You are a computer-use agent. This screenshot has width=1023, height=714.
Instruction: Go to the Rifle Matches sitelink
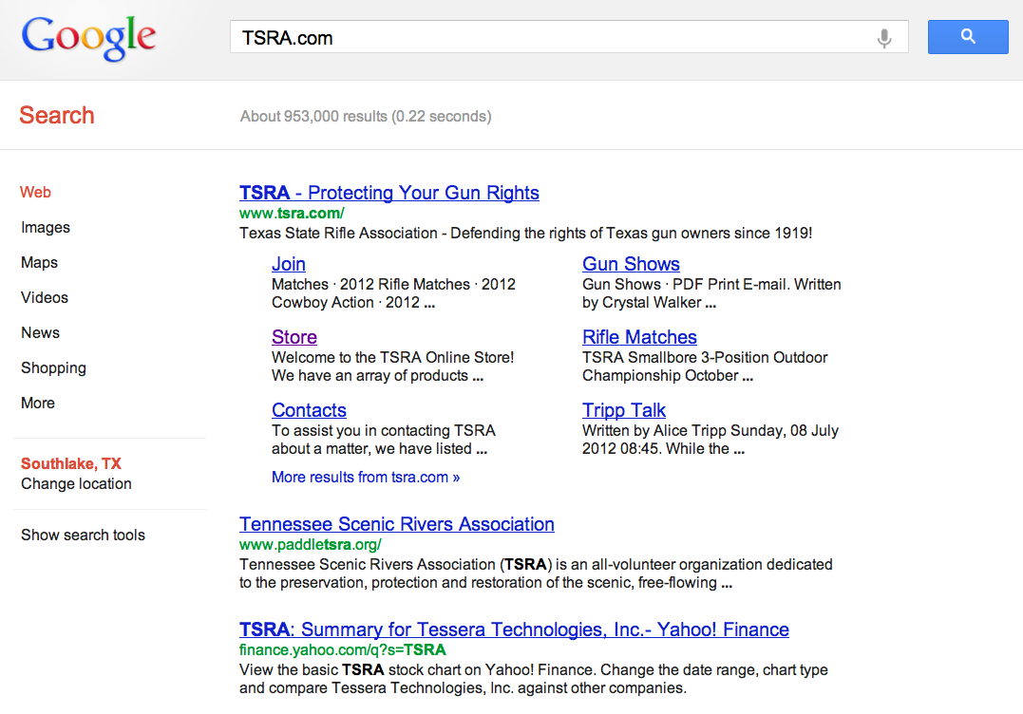pos(639,338)
